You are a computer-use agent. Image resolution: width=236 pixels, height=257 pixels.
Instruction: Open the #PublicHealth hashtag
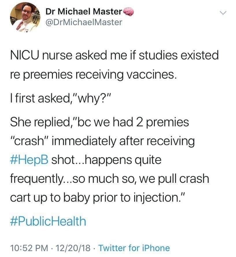click(x=48, y=221)
